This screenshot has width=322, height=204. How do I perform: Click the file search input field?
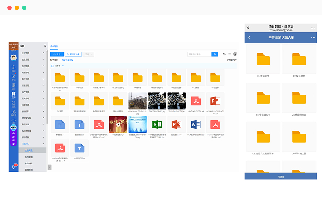(x=199, y=54)
